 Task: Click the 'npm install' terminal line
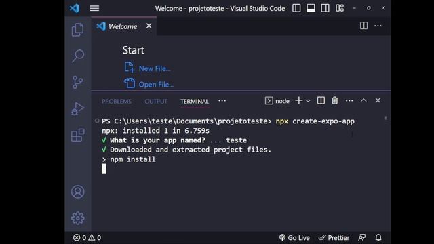[129, 159]
